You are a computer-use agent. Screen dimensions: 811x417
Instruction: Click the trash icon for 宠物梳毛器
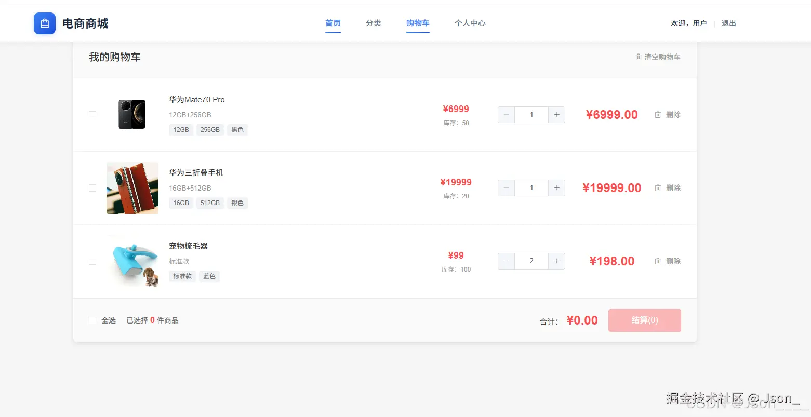[658, 261]
